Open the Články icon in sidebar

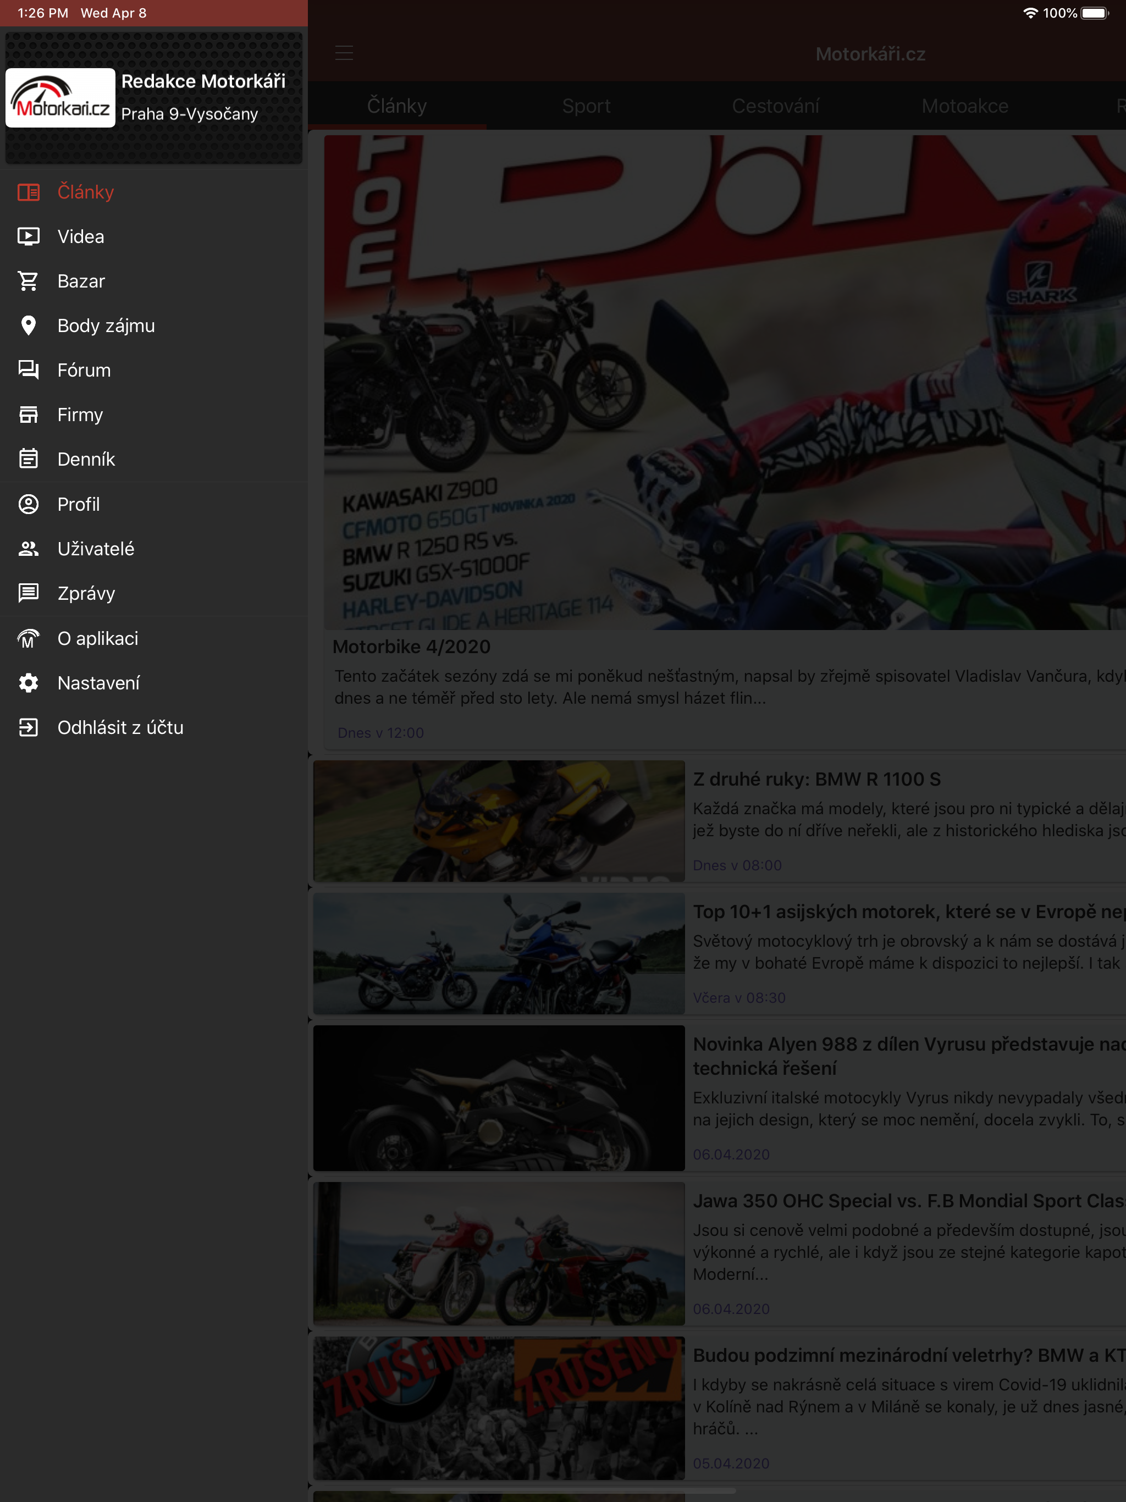(x=28, y=192)
